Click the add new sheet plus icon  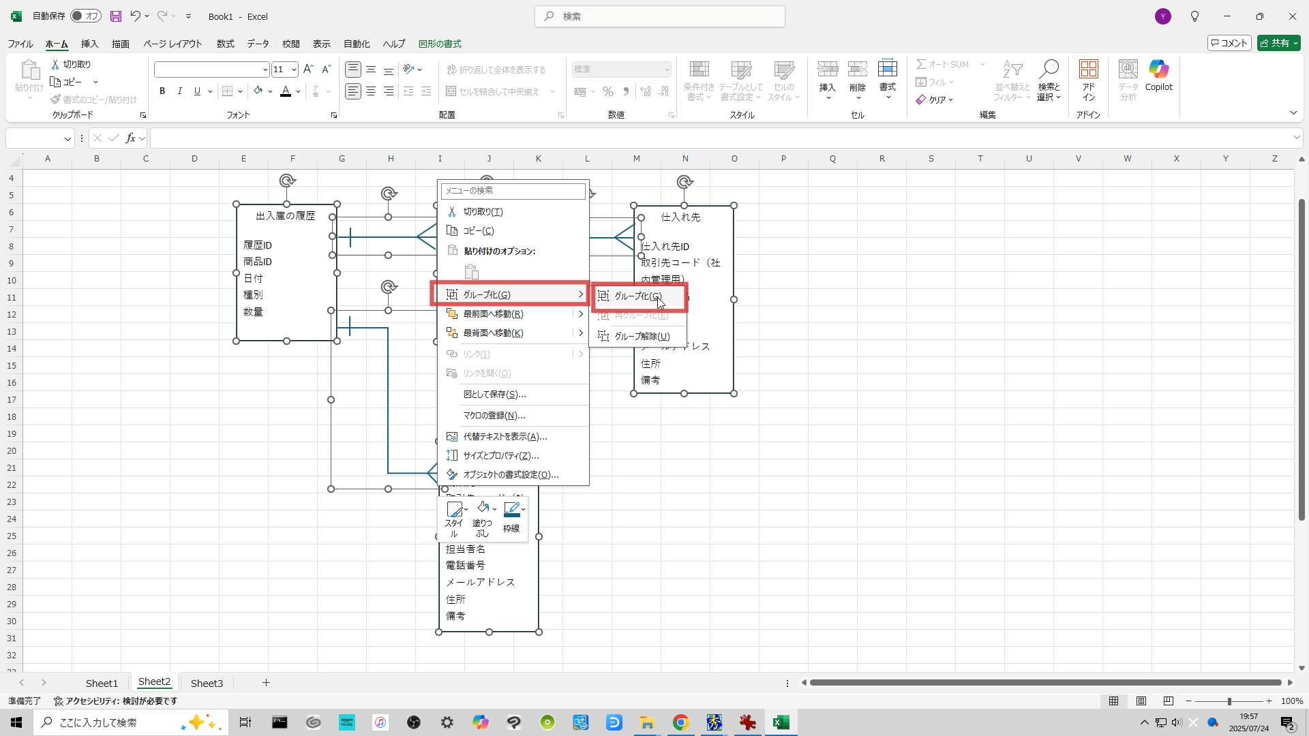(267, 683)
